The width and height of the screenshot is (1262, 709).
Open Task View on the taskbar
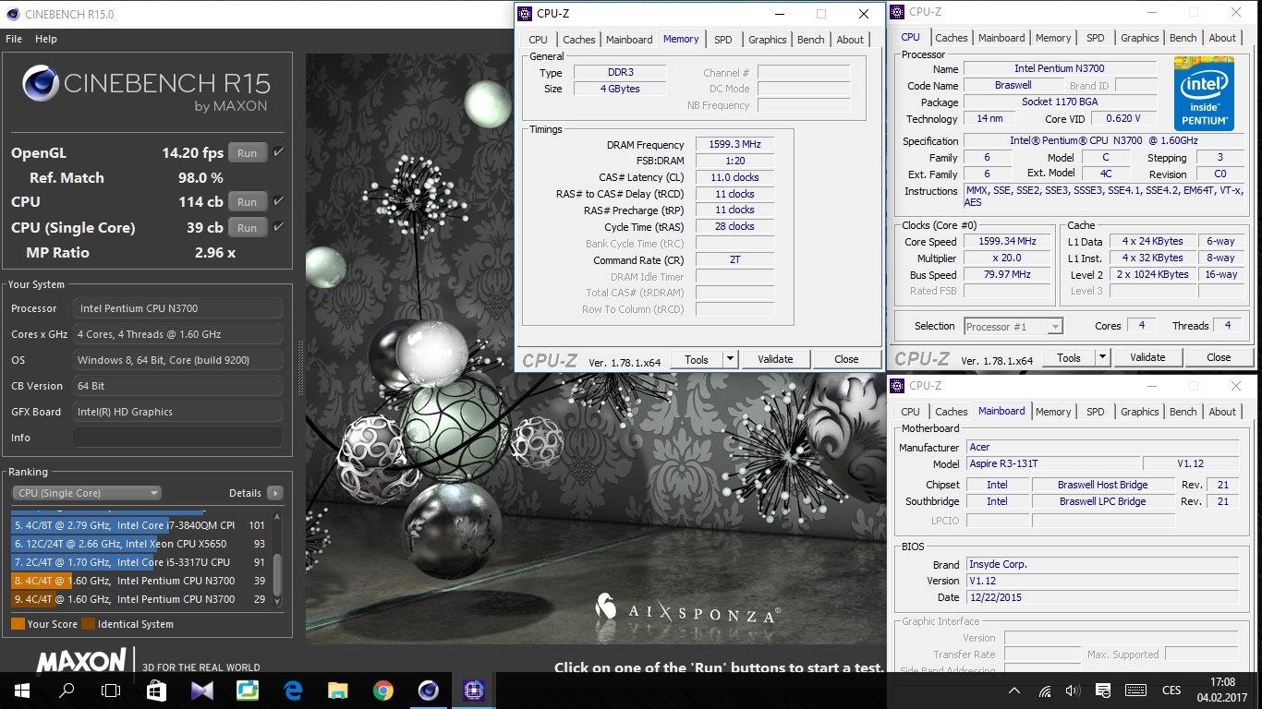[x=111, y=691]
